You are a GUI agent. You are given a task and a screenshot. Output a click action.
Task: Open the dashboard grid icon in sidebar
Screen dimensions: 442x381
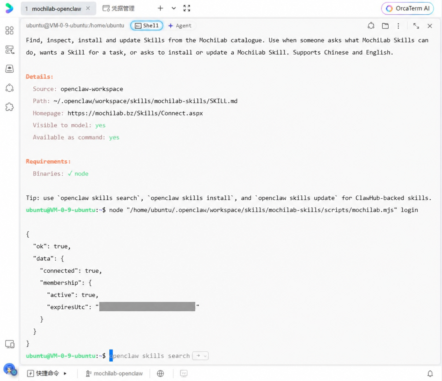pos(9,30)
